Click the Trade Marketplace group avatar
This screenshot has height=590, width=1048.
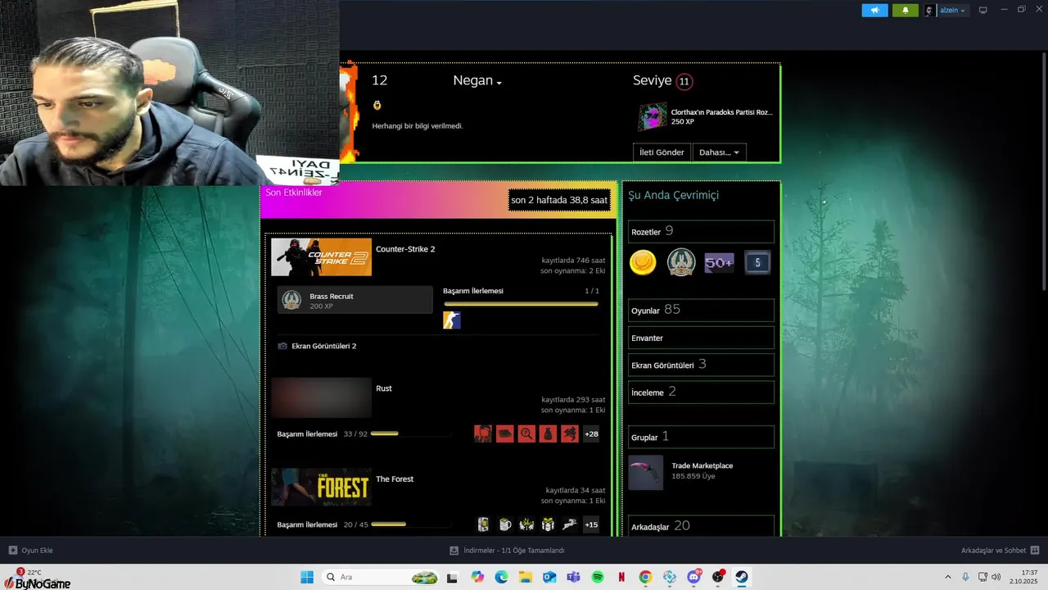pyautogui.click(x=645, y=472)
